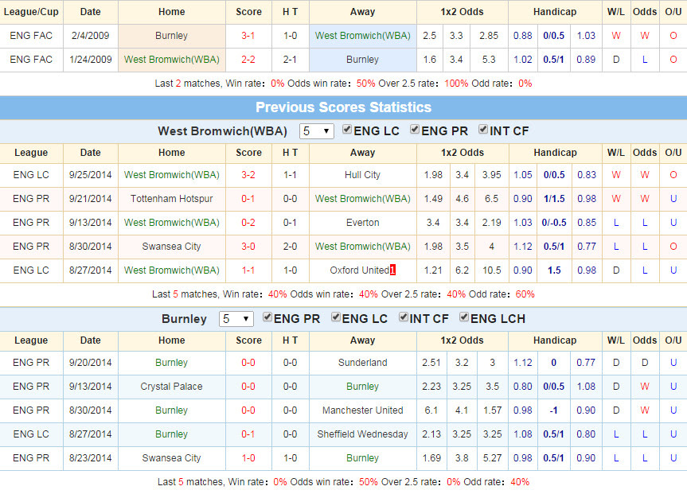Click ENG LC league cell for 8/27/2014 Burnley

tap(31, 434)
